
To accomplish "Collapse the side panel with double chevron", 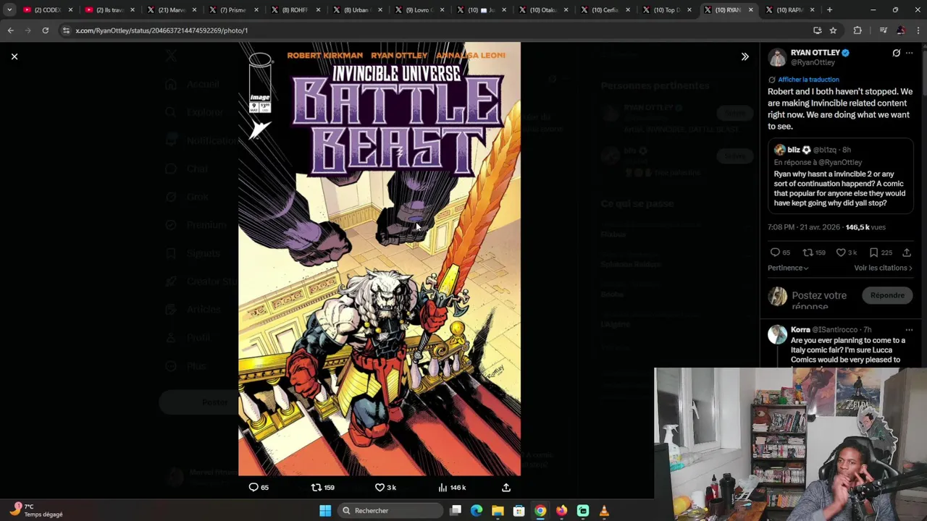I will [744, 56].
